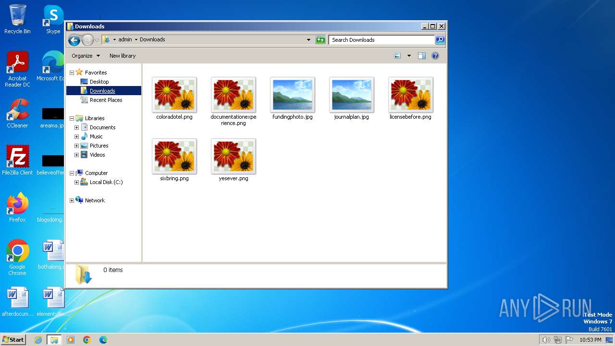The width and height of the screenshot is (615, 346).
Task: Toggle the preview pane icon
Action: click(x=422, y=56)
